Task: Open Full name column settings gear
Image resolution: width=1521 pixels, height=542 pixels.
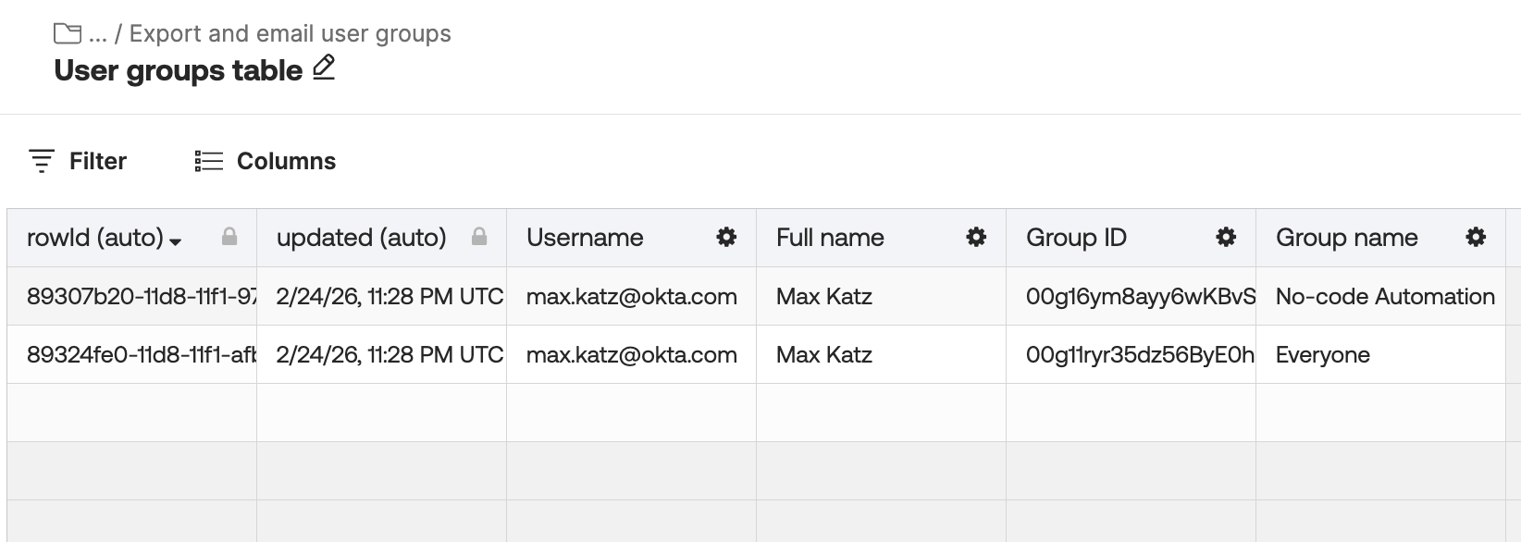Action: click(x=976, y=238)
